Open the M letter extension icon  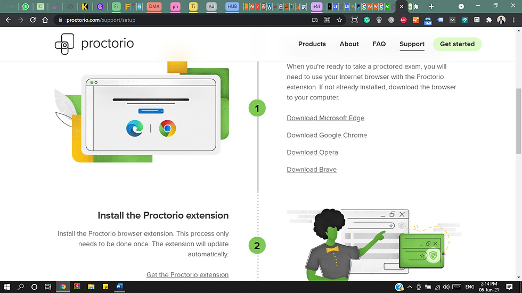pos(452,20)
